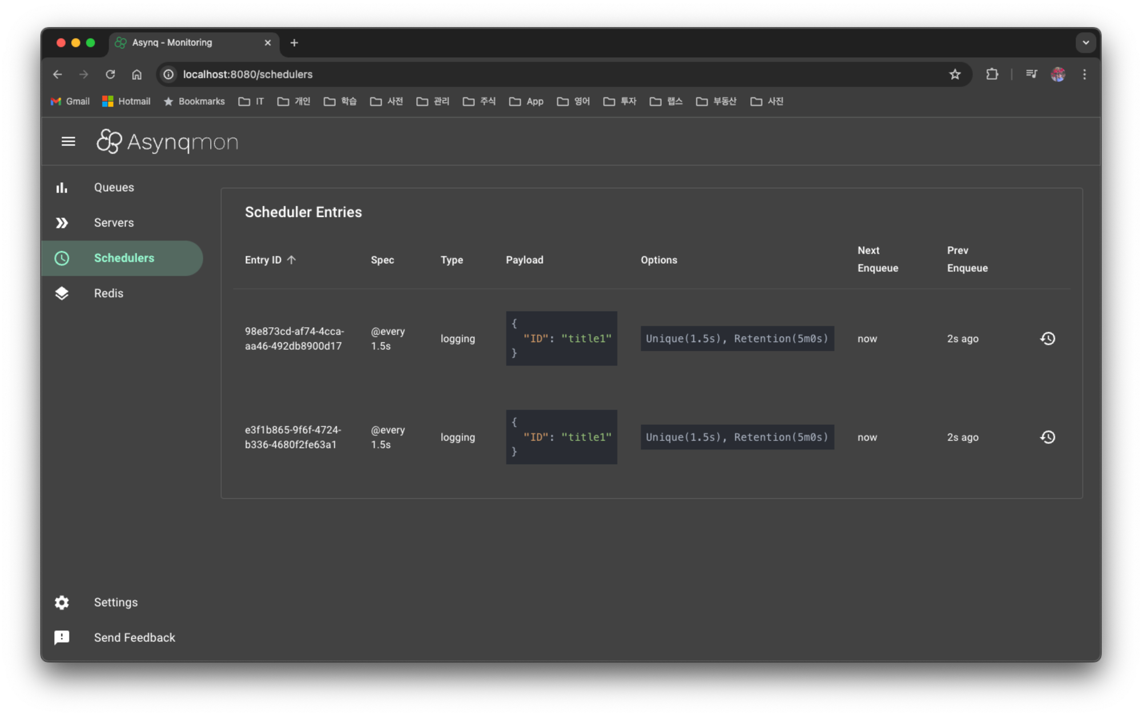Click the Servers double-arrow icon
The height and width of the screenshot is (716, 1142).
pyautogui.click(x=62, y=223)
